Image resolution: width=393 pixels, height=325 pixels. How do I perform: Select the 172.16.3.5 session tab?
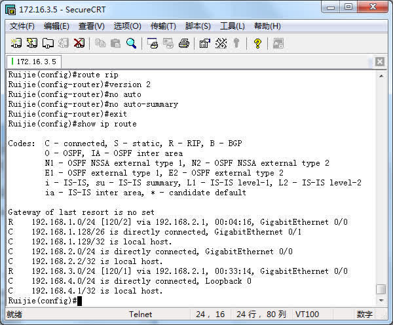[x=34, y=62]
